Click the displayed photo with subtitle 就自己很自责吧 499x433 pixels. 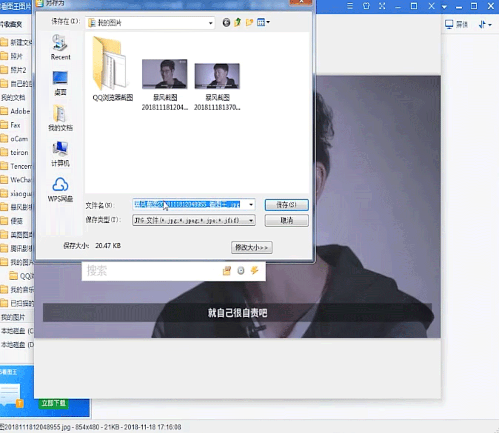point(237,207)
